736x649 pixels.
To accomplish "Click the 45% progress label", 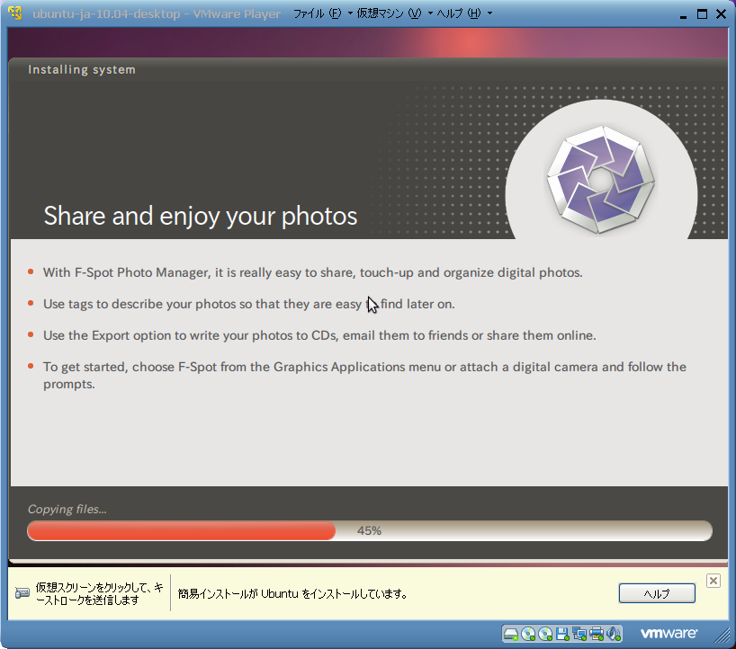I will tap(370, 531).
